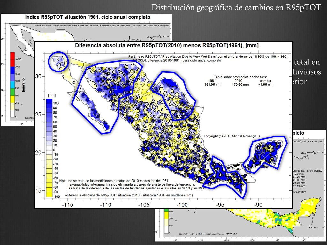Click the "-105" longitude label on main map axis
The width and height of the screenshot is (327, 245).
click(x=144, y=205)
